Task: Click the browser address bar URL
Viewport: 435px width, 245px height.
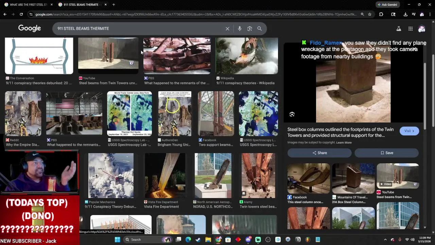Action: [x=196, y=14]
